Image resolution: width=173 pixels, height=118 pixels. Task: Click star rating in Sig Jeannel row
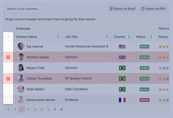(x=164, y=47)
